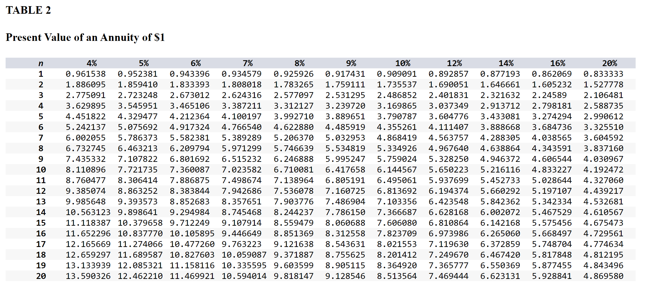
Task: Select the value 7.606080 for n equals 15
Action: click(397, 223)
